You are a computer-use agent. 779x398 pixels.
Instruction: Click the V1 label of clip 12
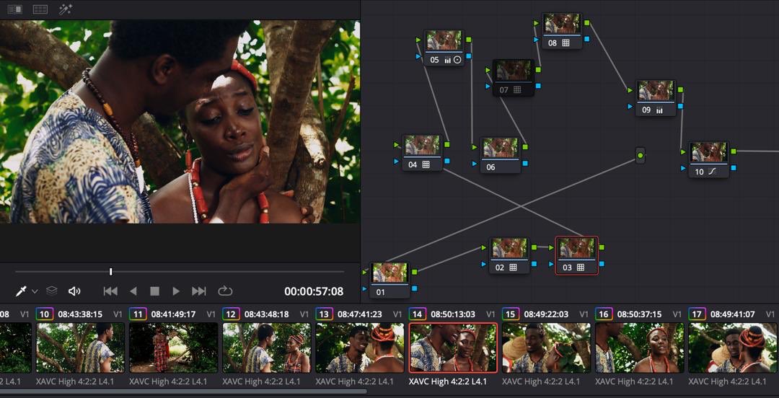(304, 314)
